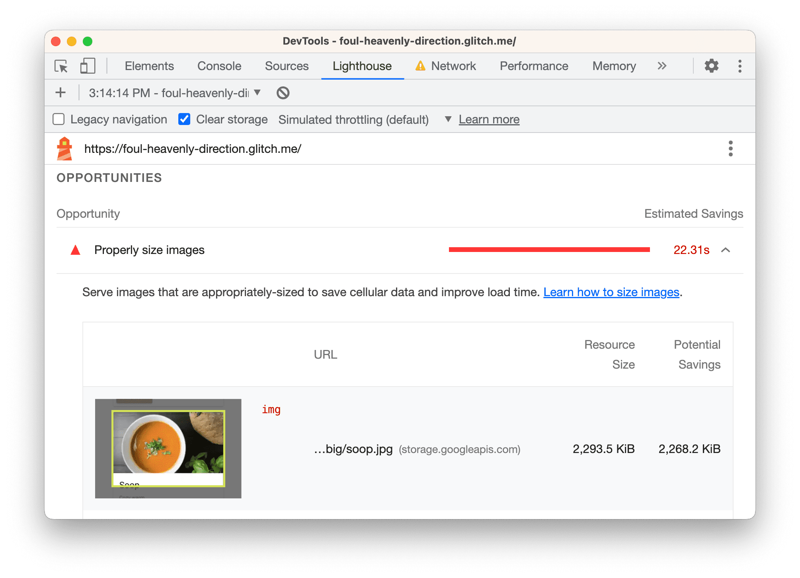Click the Lighthouse tab

click(x=363, y=66)
